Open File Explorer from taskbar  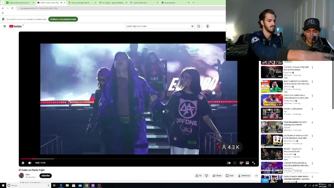tap(67, 185)
